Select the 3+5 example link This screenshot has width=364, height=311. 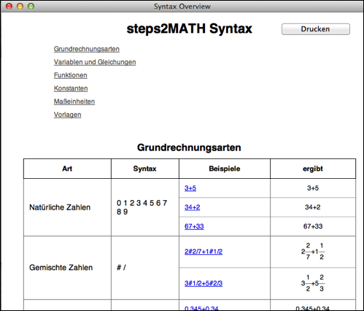tap(190, 188)
